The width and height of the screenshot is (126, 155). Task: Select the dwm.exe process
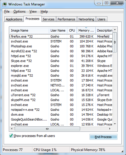click(x=61, y=114)
